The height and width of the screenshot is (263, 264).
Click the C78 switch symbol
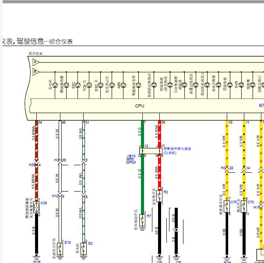click(244, 206)
